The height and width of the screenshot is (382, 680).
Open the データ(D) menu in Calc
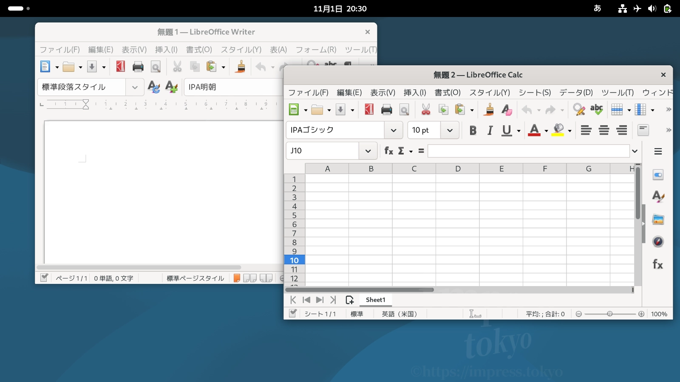pyautogui.click(x=576, y=93)
